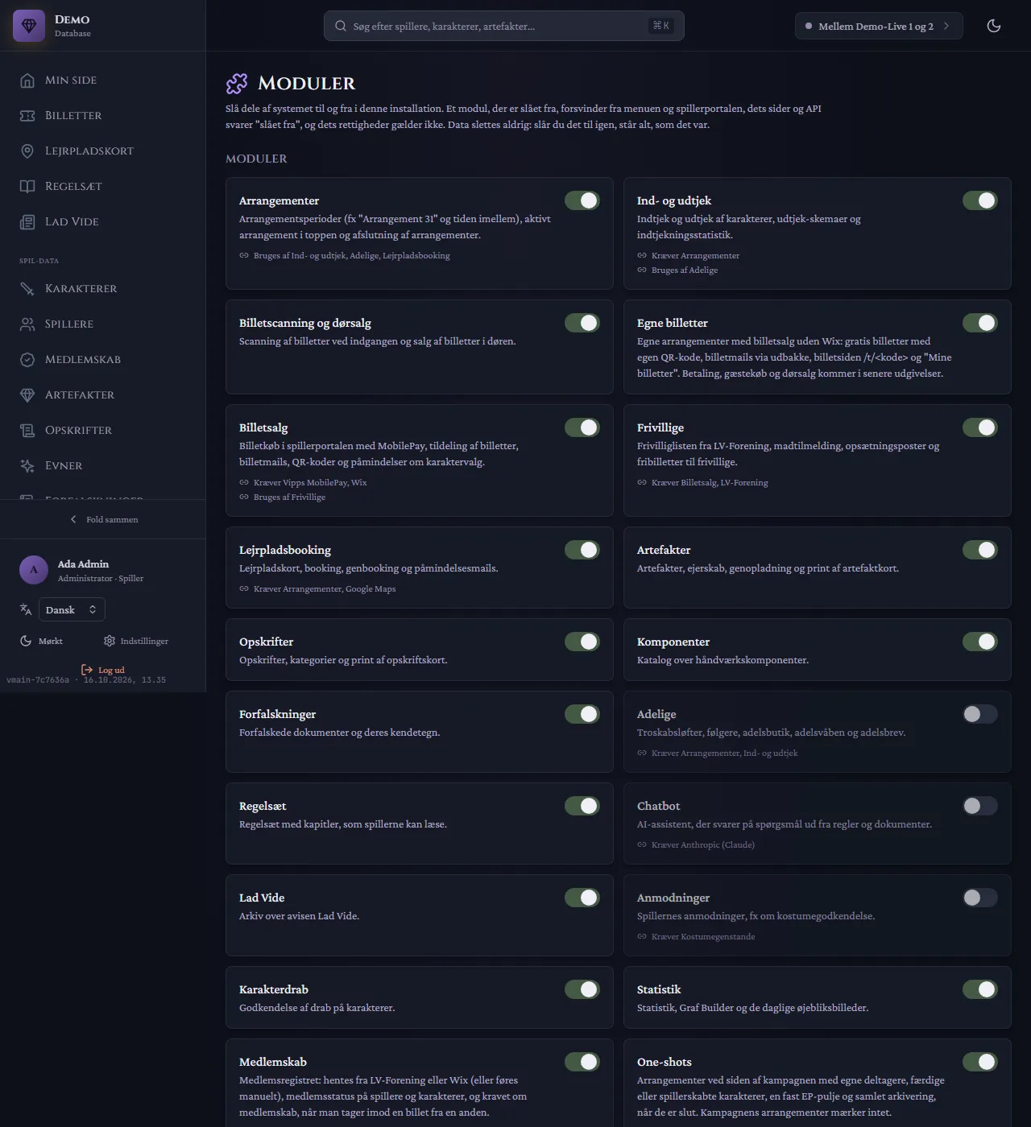
Task: Disable the Frivillige module toggle
Action: click(980, 427)
